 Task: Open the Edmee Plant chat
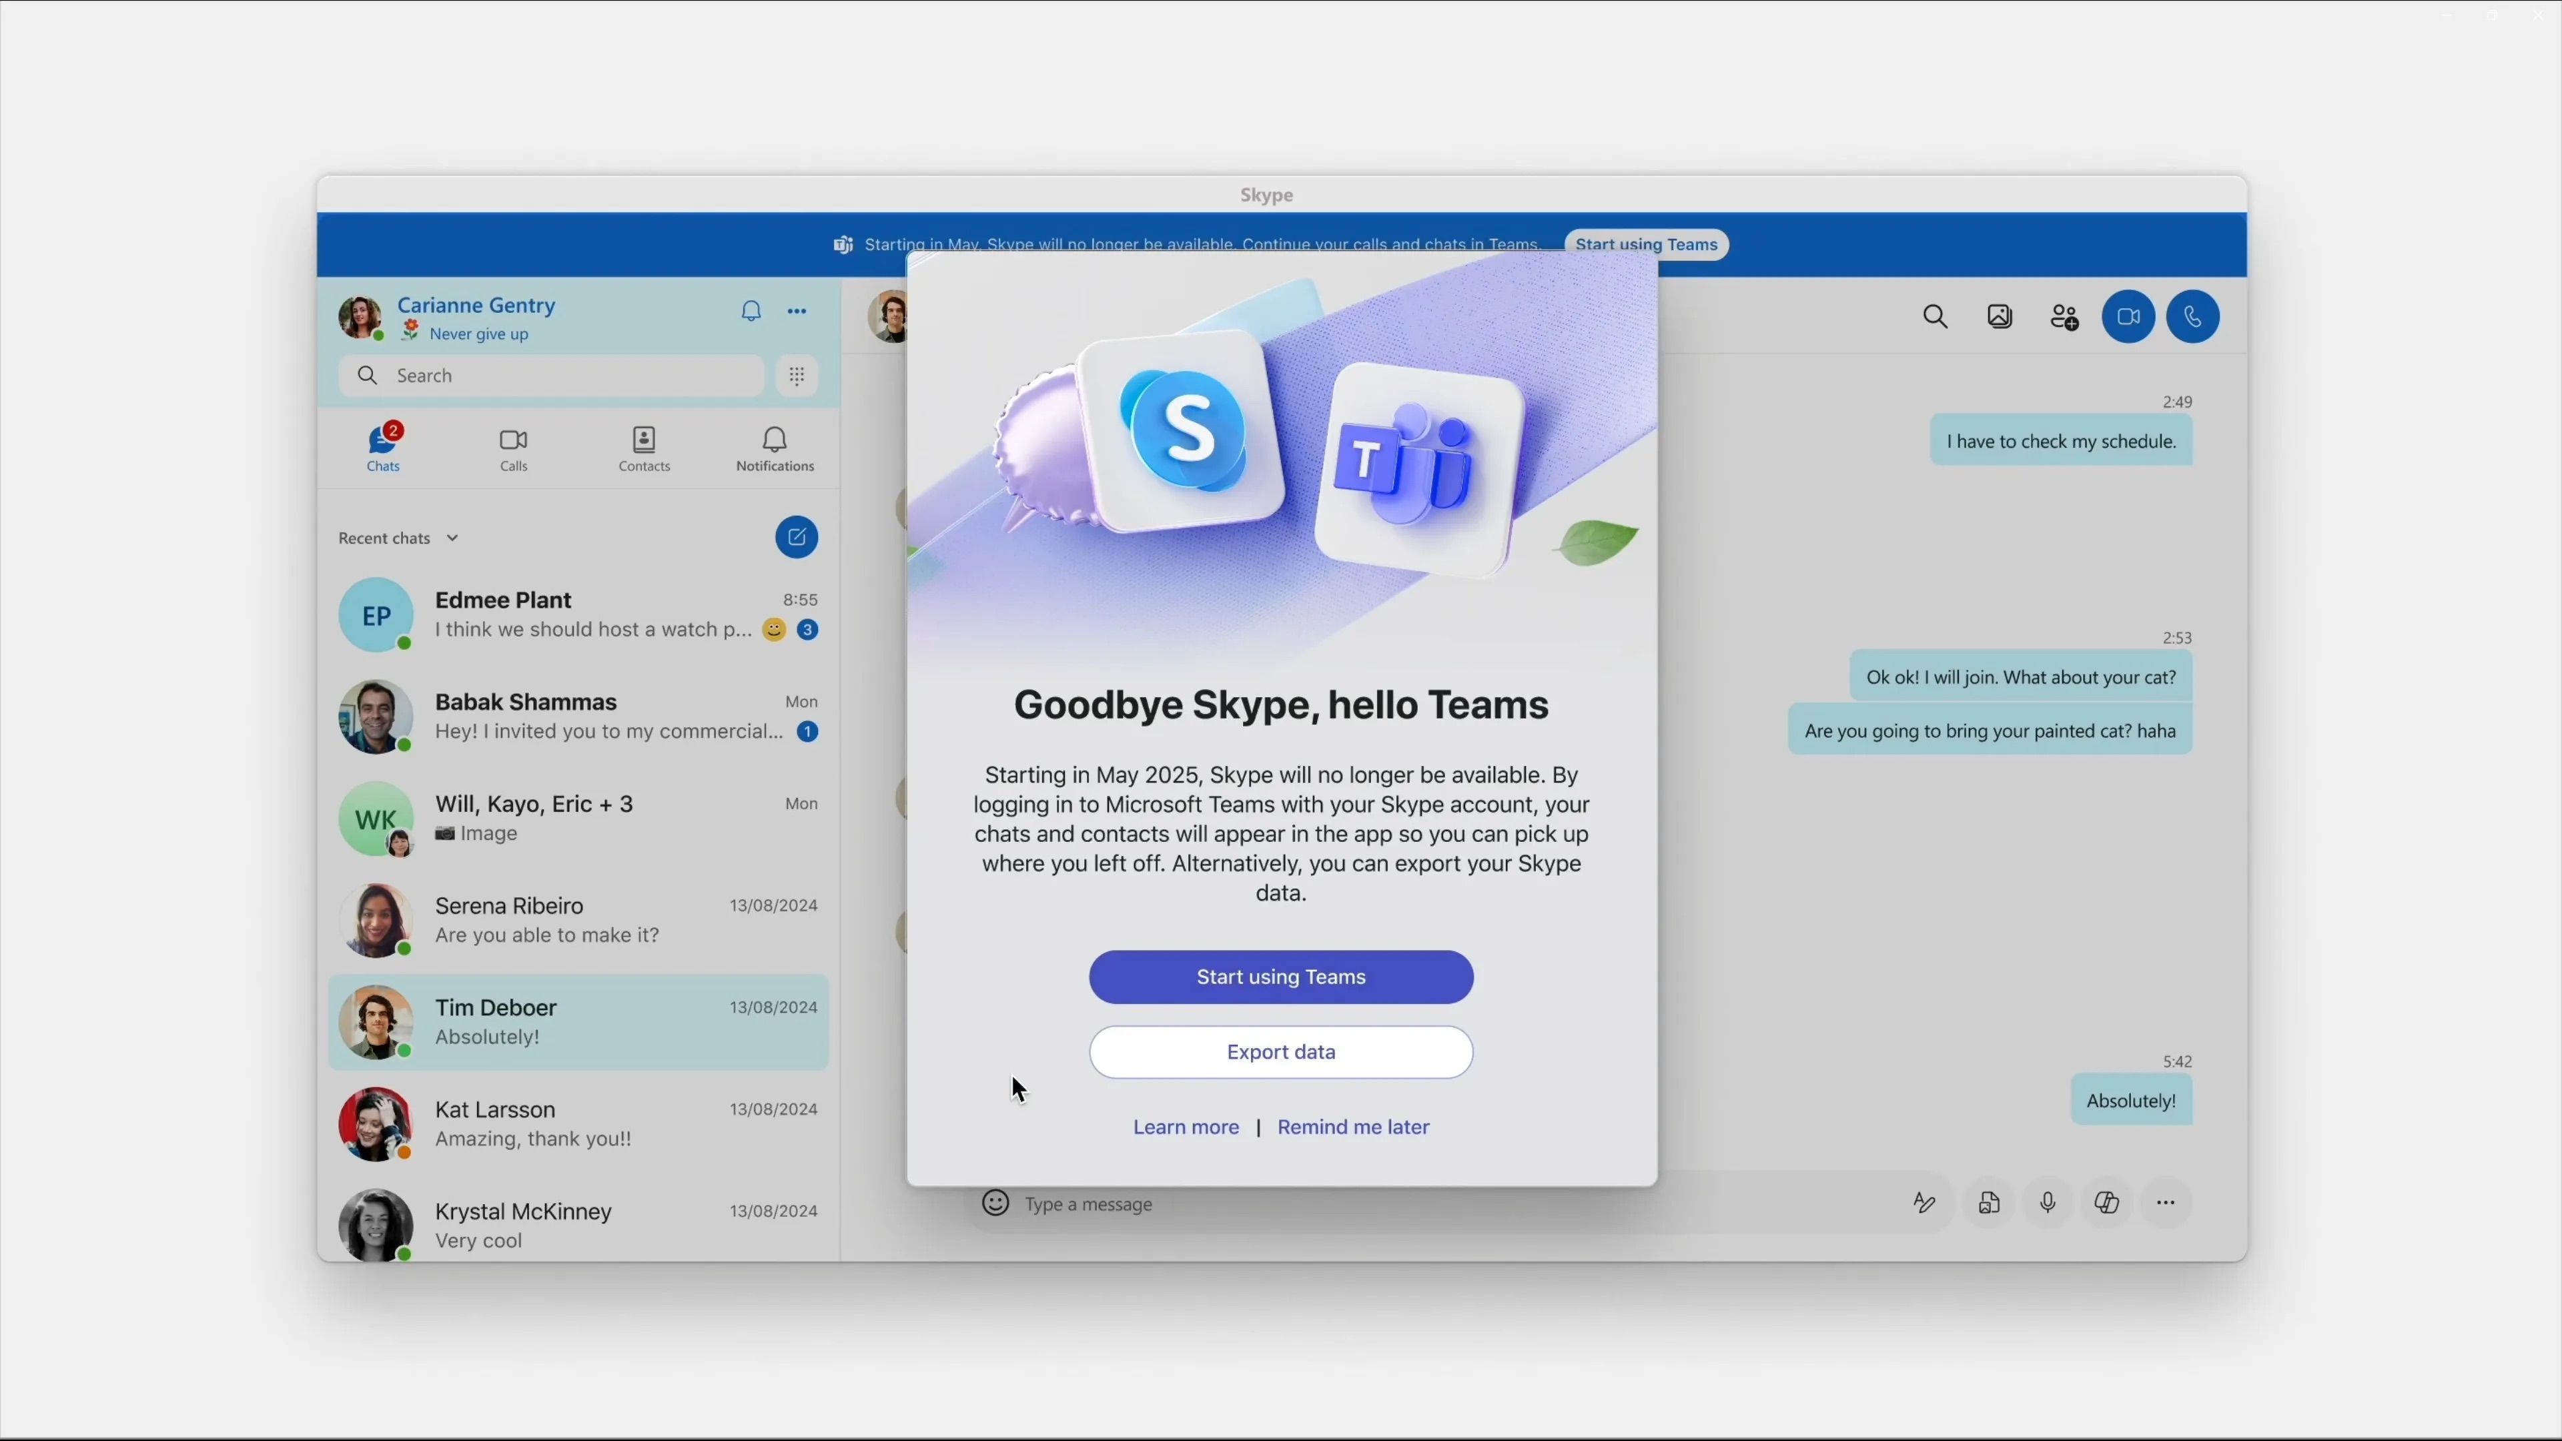[x=578, y=614]
